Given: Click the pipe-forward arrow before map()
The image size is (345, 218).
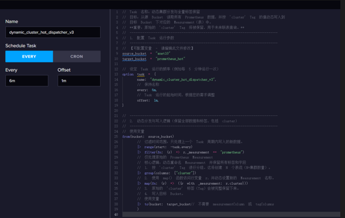Looking at the screenshot, I should [x=139, y=183].
